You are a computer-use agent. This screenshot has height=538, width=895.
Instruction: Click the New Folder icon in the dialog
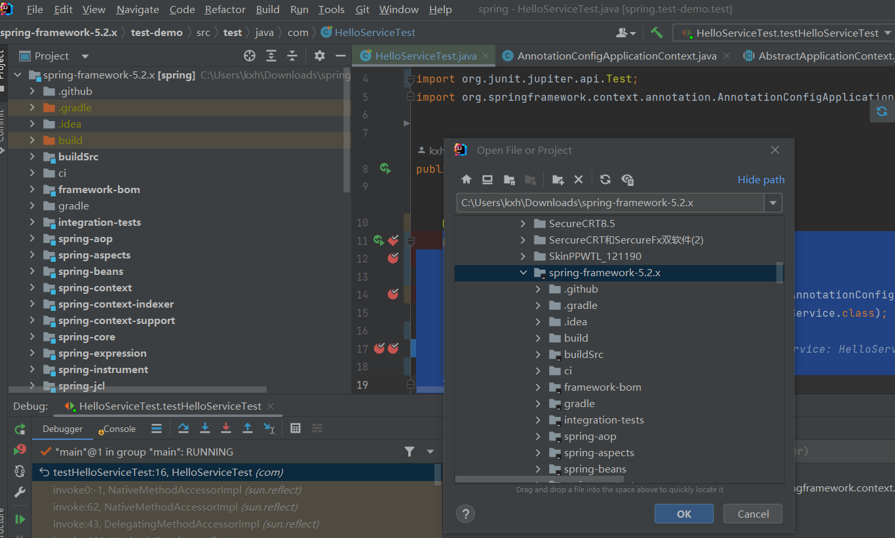point(558,179)
